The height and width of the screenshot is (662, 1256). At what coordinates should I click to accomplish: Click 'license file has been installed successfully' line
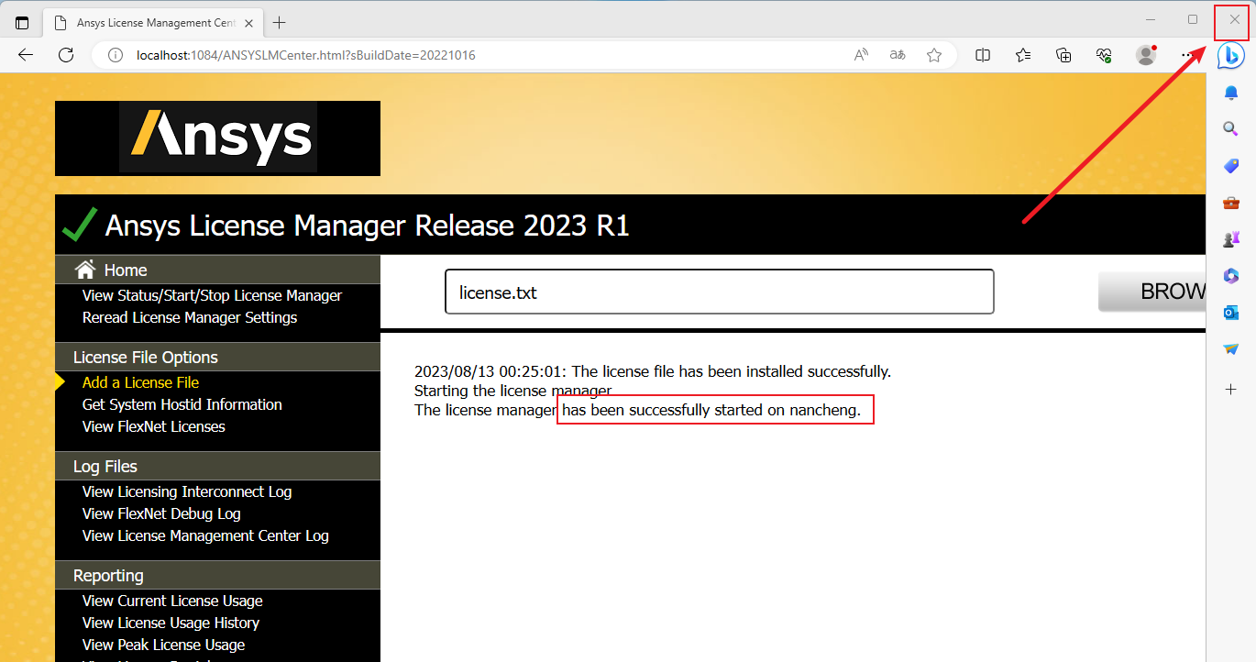[653, 371]
